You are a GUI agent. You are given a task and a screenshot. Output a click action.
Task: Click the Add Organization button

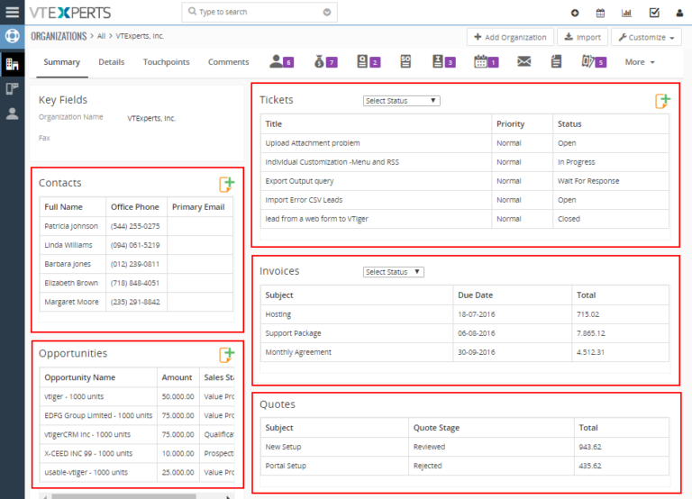point(510,37)
